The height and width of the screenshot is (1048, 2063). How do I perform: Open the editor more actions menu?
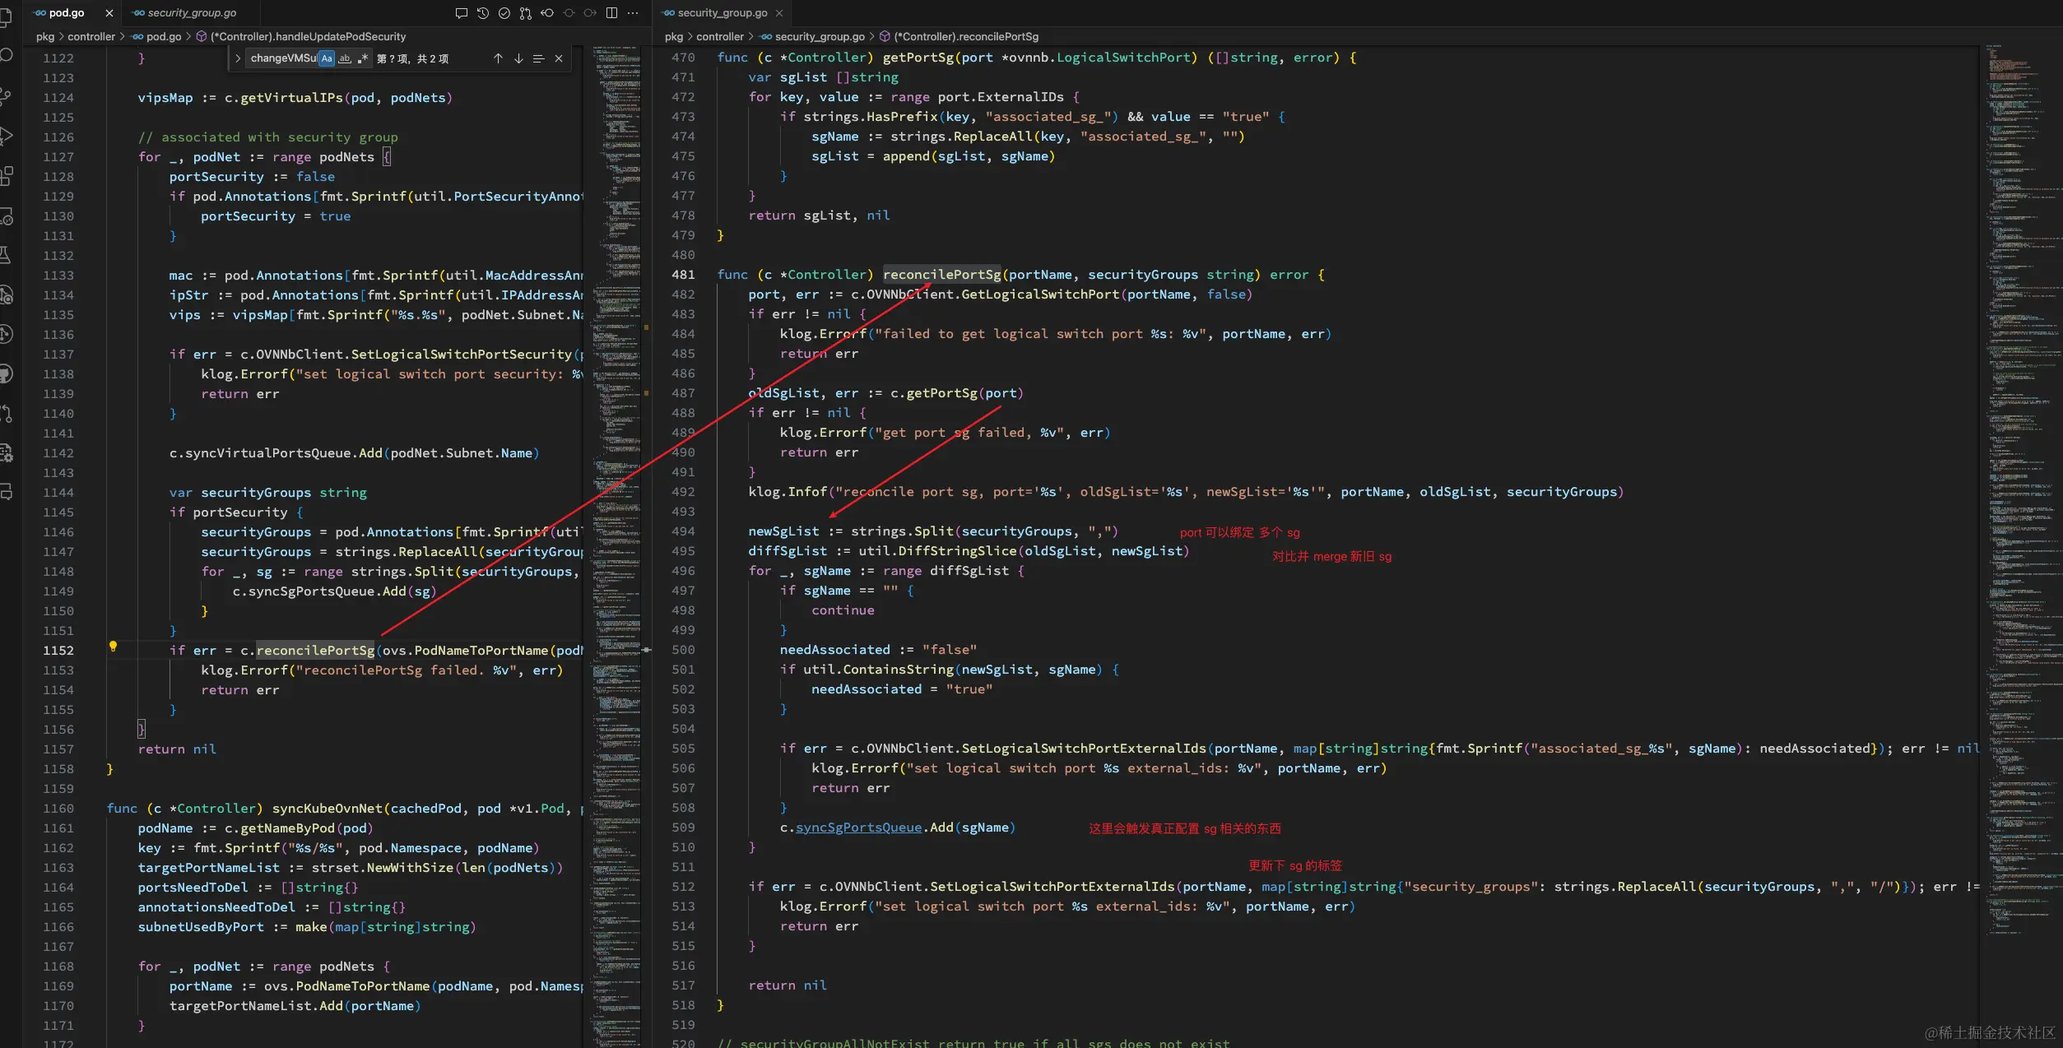pyautogui.click(x=633, y=12)
